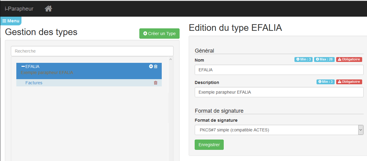Open the Format de signature dropdown
367x161 pixels.
279,130
